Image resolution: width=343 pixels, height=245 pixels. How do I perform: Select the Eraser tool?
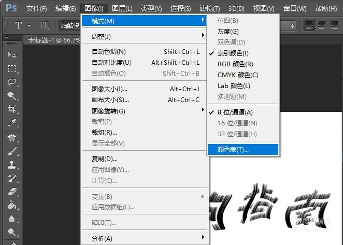point(12,192)
